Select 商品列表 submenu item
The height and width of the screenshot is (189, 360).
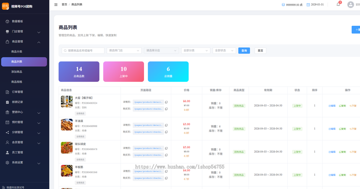[x=24, y=62]
